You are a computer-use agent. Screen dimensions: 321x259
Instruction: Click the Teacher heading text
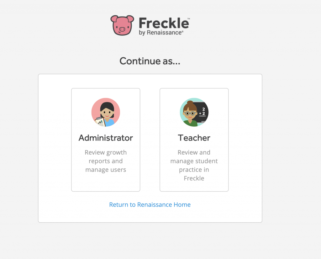pos(194,138)
